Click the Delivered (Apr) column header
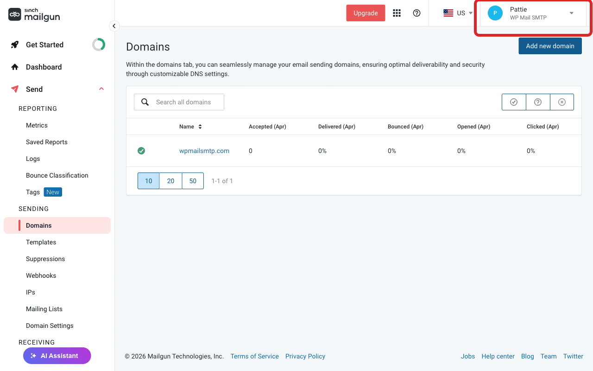This screenshot has height=371, width=593. pyautogui.click(x=337, y=127)
